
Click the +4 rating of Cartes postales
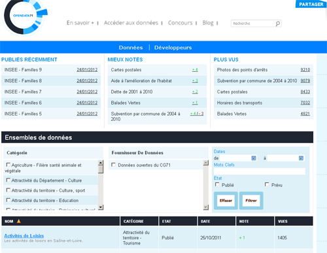click(x=195, y=70)
